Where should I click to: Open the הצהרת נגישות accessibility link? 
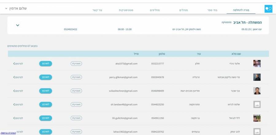(x=8, y=133)
